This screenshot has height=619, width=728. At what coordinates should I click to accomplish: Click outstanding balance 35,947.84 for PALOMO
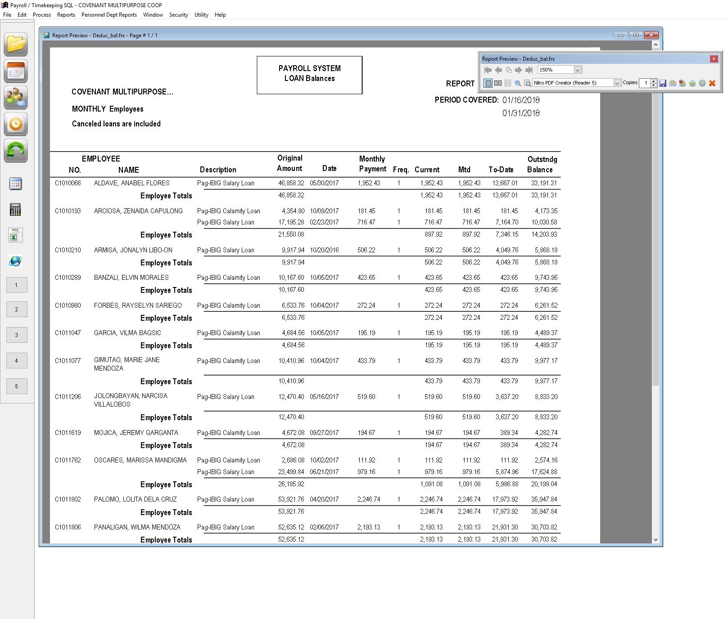pos(544,499)
